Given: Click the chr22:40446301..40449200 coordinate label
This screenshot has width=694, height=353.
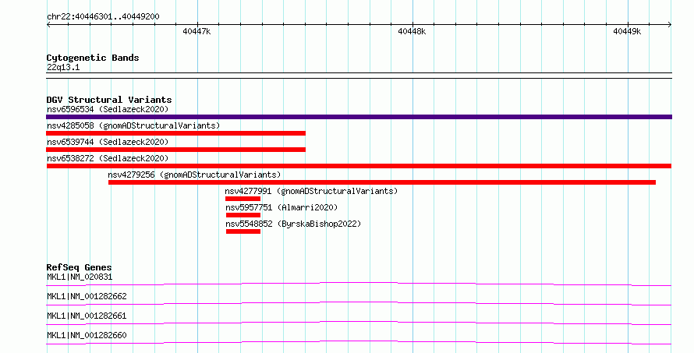Looking at the screenshot, I should tap(103, 17).
